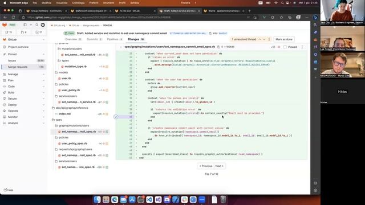Screen dimensions: 365x205
Task: Copy the spec file path icon
Action: point(218,47)
